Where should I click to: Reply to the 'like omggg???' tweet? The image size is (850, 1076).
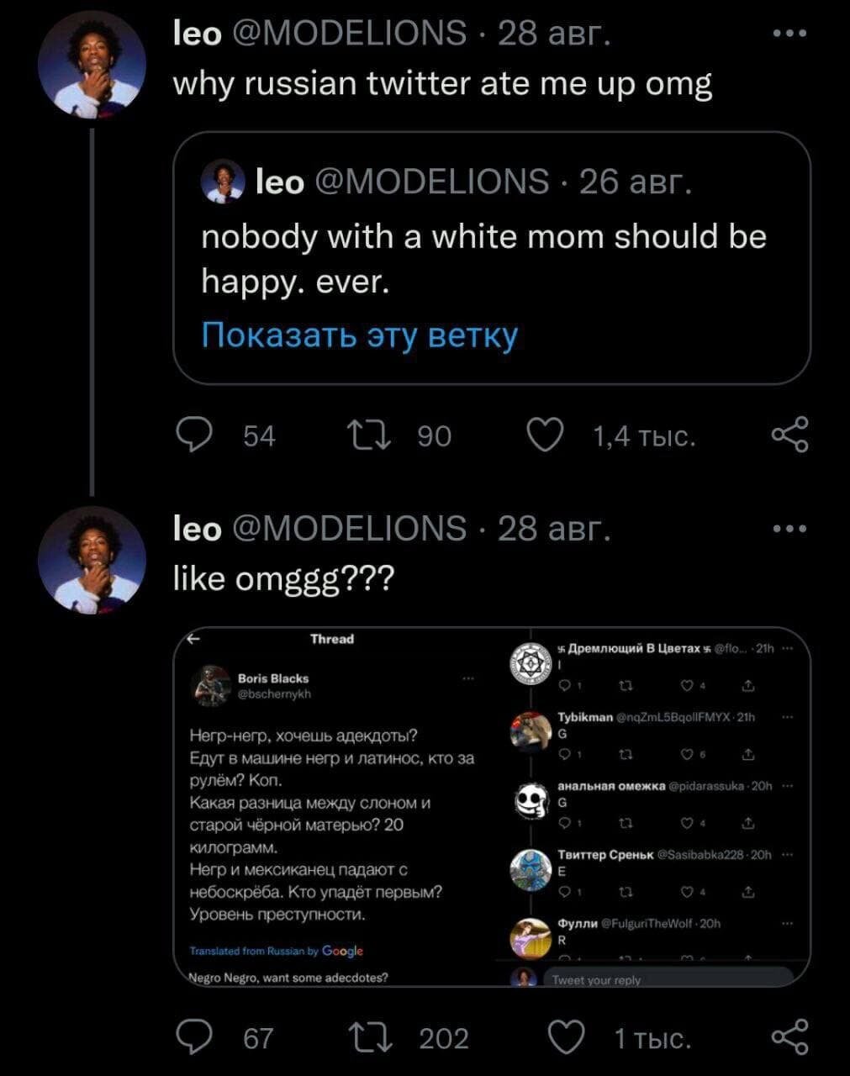[x=194, y=1037]
